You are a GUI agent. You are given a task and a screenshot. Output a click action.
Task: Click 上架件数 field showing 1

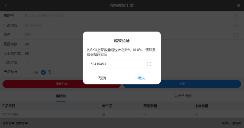pos(29,63)
